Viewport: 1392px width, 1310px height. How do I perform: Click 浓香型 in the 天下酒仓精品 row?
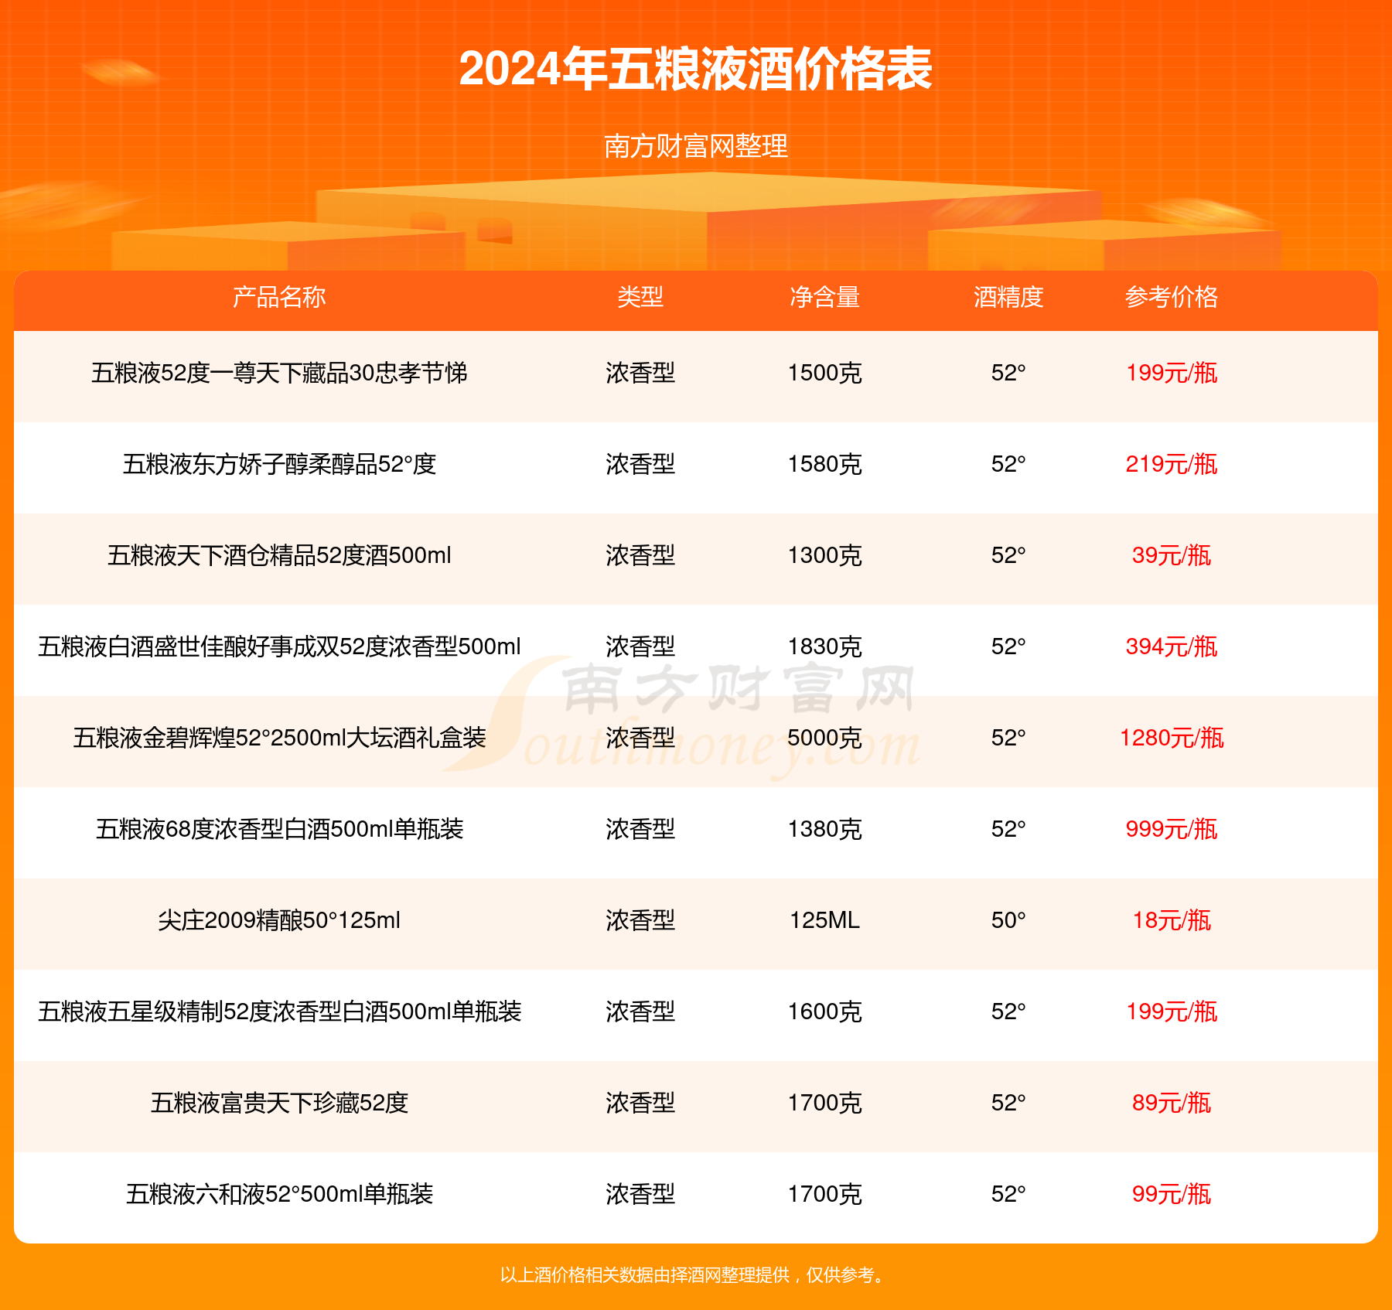click(x=640, y=556)
